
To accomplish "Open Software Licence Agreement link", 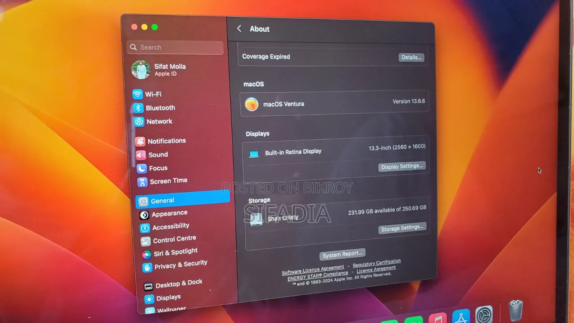I will (x=313, y=270).
